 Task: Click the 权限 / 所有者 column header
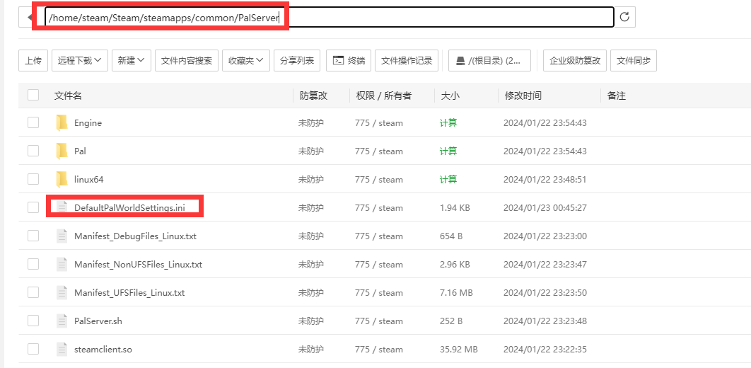click(384, 96)
